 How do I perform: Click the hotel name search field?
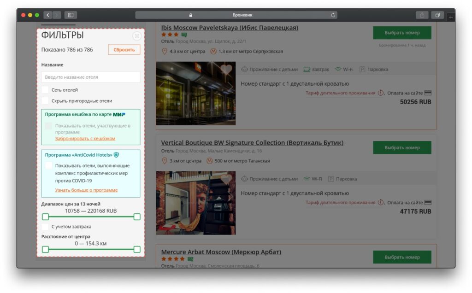coord(90,77)
